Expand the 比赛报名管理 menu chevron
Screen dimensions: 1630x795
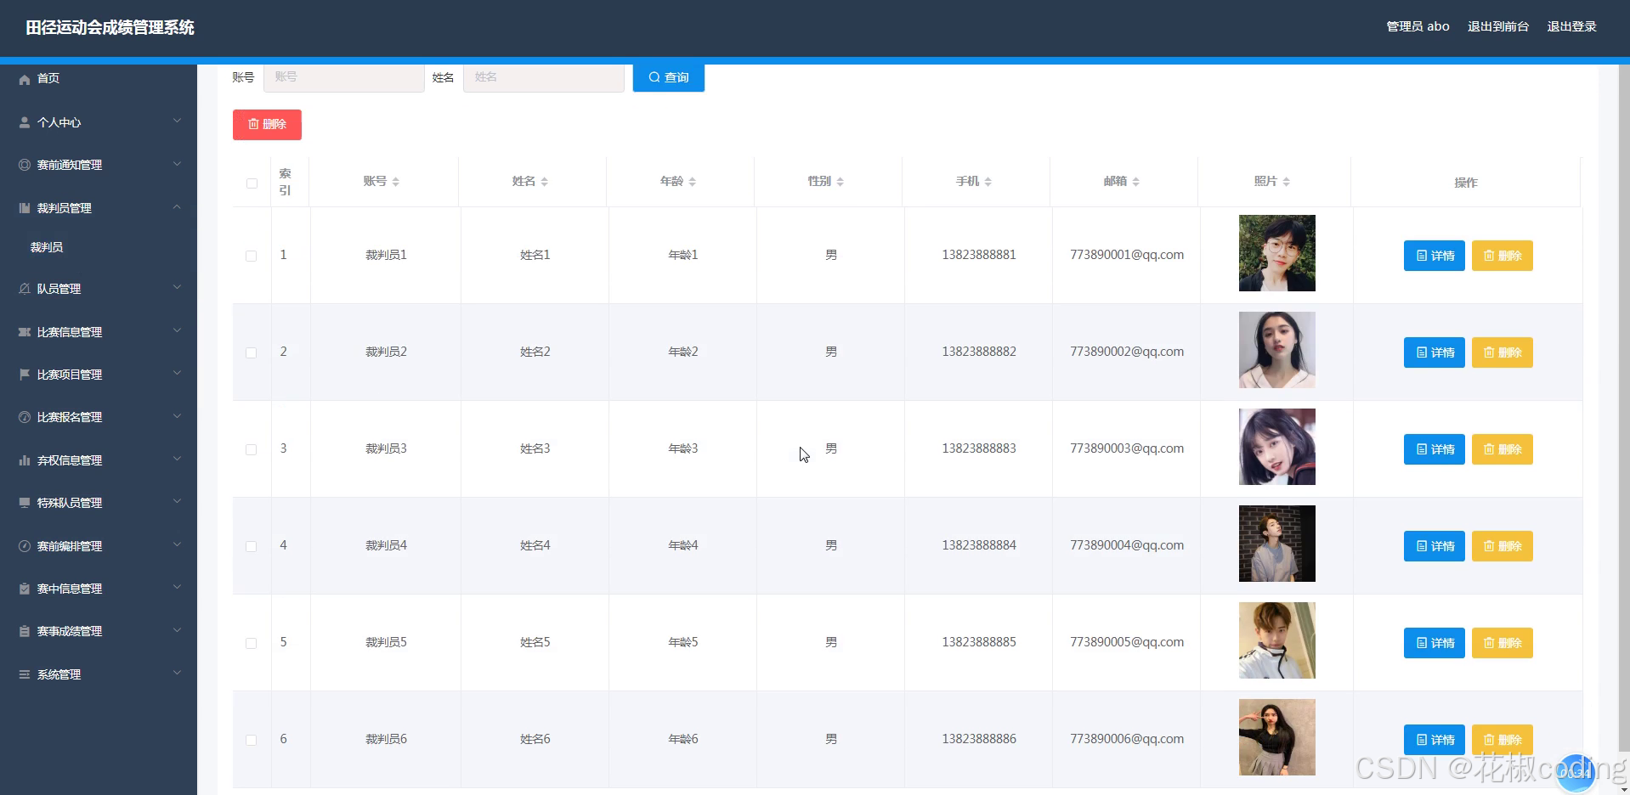177,415
